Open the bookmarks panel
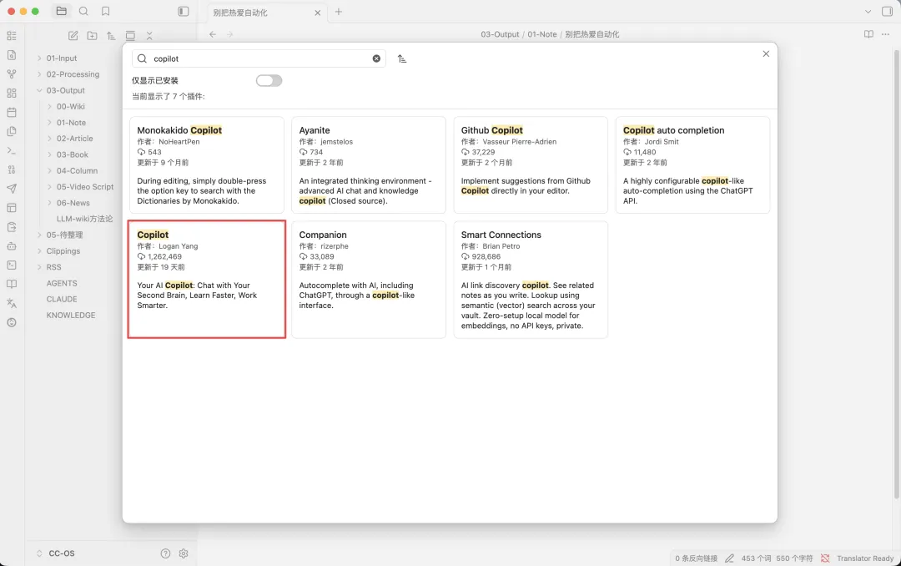The height and width of the screenshot is (566, 901). click(106, 12)
